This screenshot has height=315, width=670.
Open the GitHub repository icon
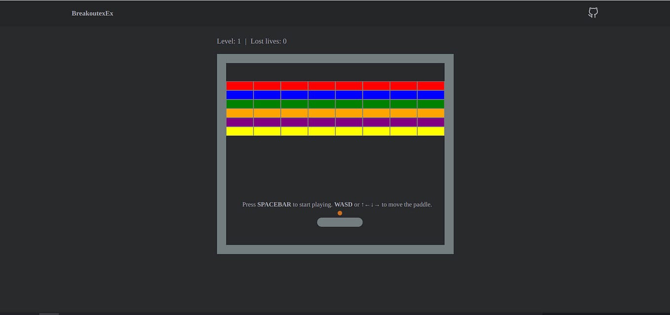pyautogui.click(x=593, y=13)
